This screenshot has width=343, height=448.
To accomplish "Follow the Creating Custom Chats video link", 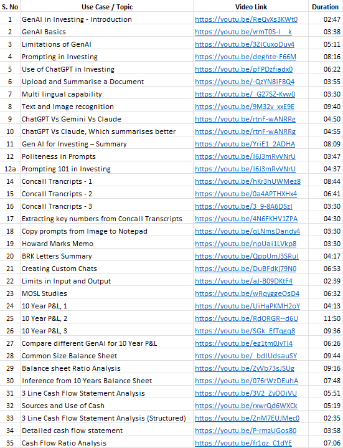I will click(245, 269).
